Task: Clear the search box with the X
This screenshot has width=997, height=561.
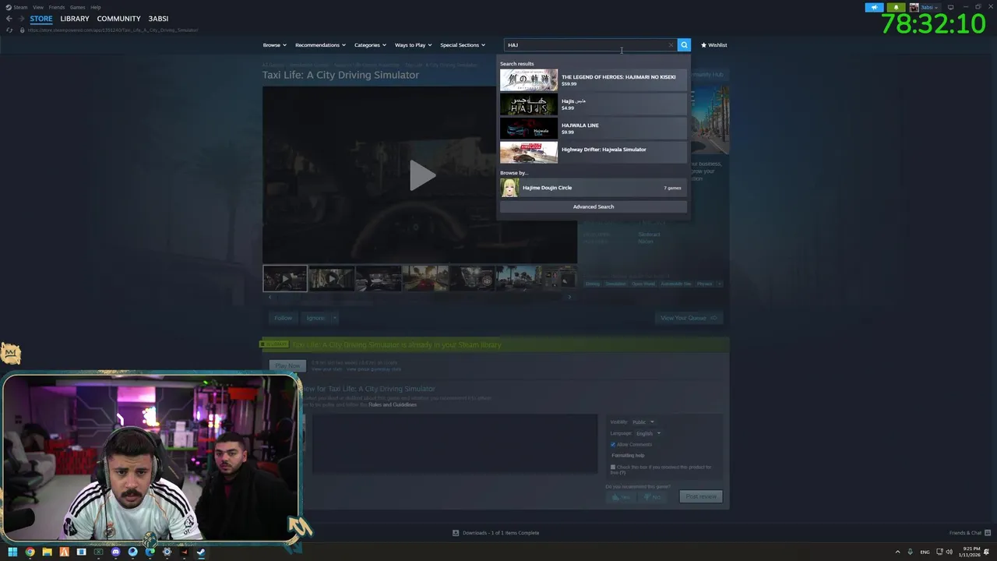Action: coord(671,45)
